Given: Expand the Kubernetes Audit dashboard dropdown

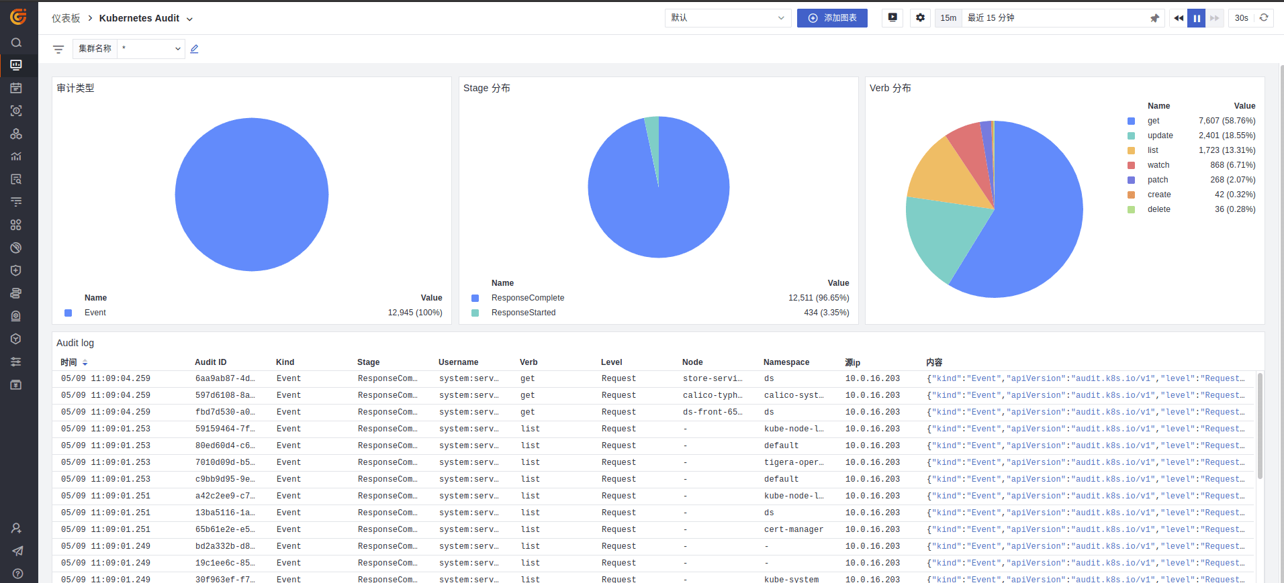Looking at the screenshot, I should tap(189, 19).
